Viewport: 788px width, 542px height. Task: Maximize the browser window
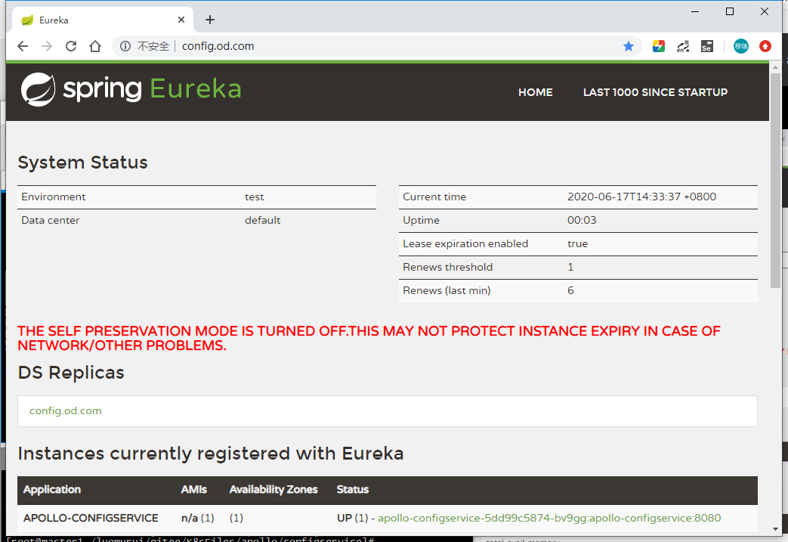pos(730,11)
